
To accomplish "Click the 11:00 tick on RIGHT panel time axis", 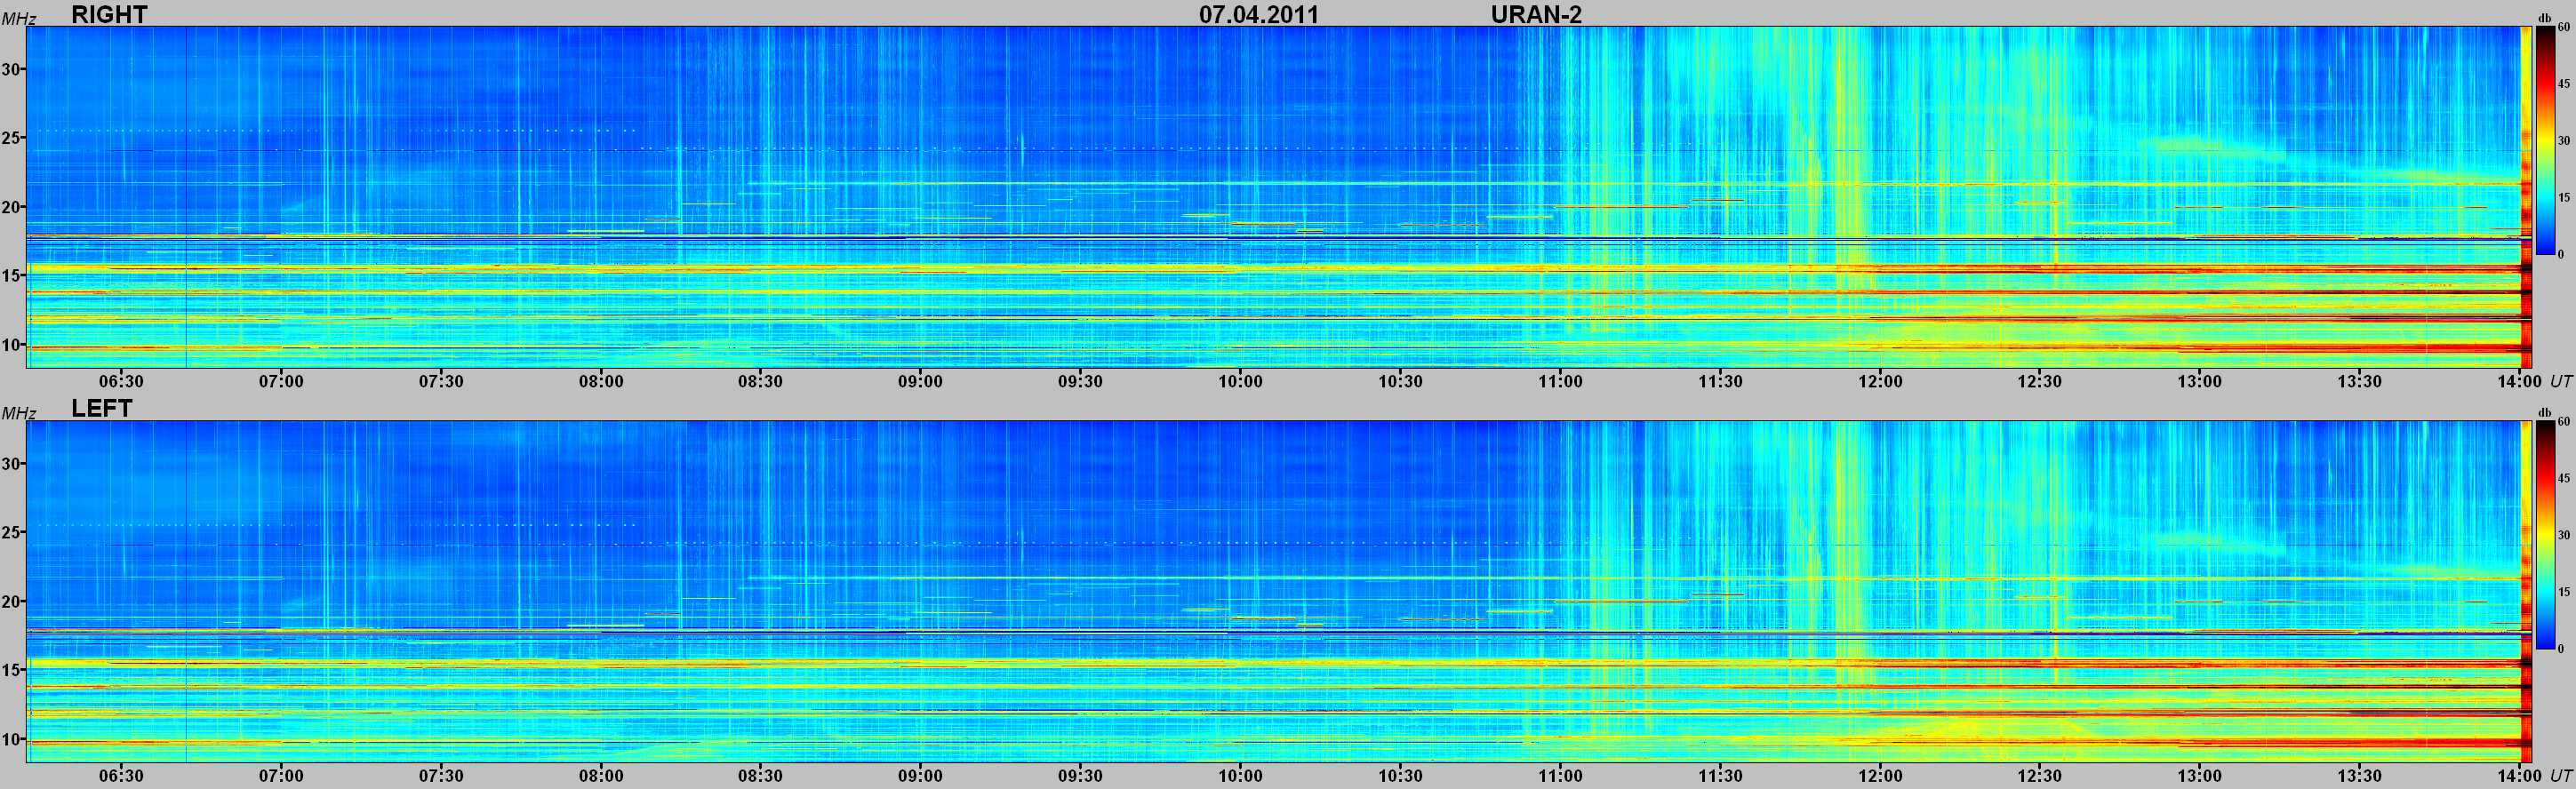I will pos(1560,381).
